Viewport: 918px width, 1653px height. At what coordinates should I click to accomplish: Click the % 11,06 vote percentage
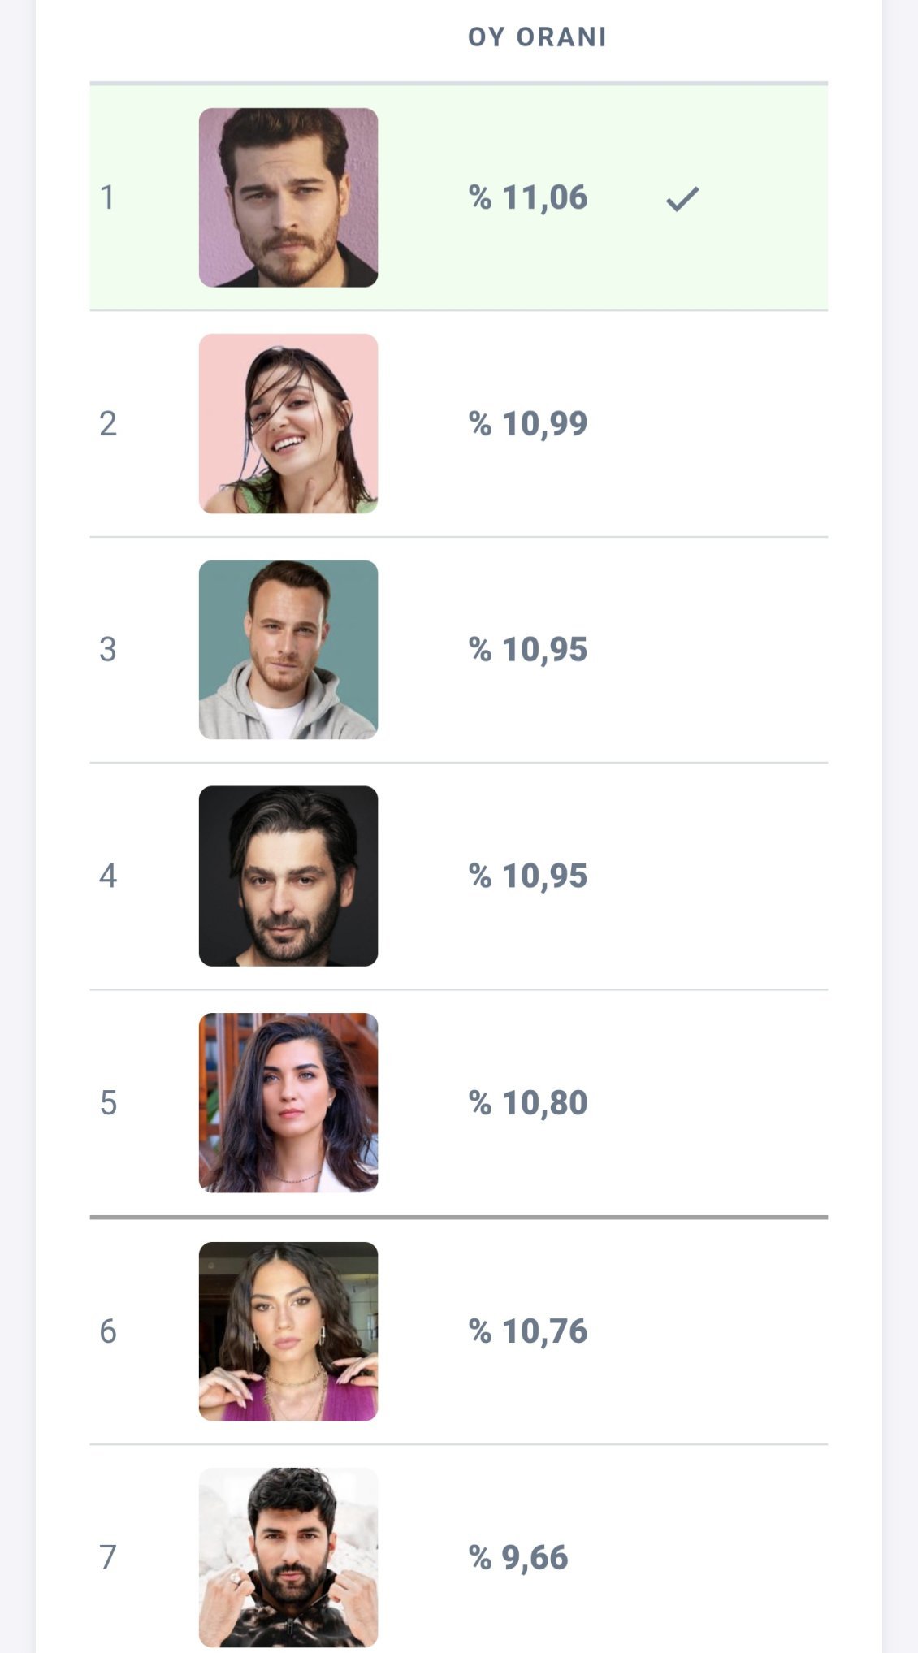[x=528, y=197]
